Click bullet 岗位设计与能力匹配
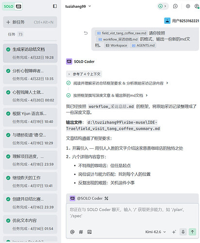 coord(115,174)
